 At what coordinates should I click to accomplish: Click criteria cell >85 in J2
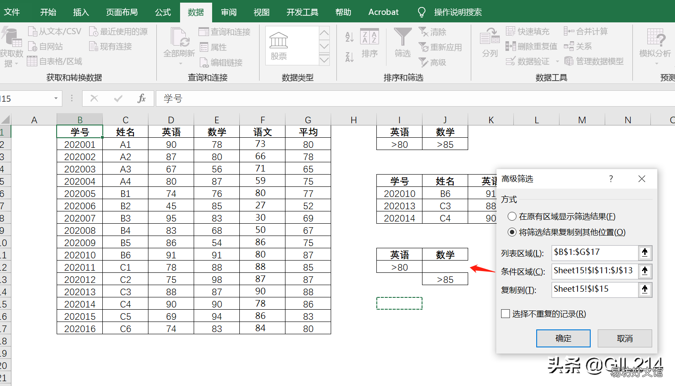tap(445, 144)
